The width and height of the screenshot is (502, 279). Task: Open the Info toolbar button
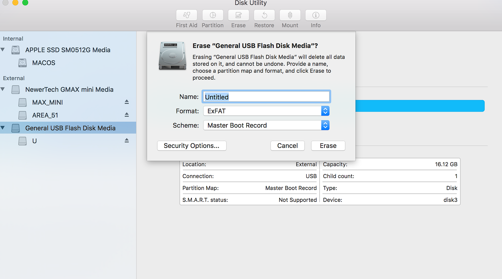(316, 15)
